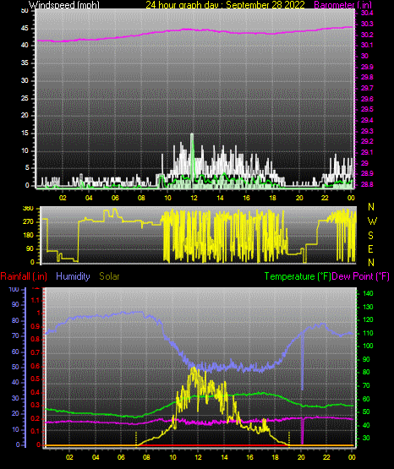Viewport: 394px width, 469px height.
Task: Select hour 22 under the windspeed graph
Action: point(325,198)
